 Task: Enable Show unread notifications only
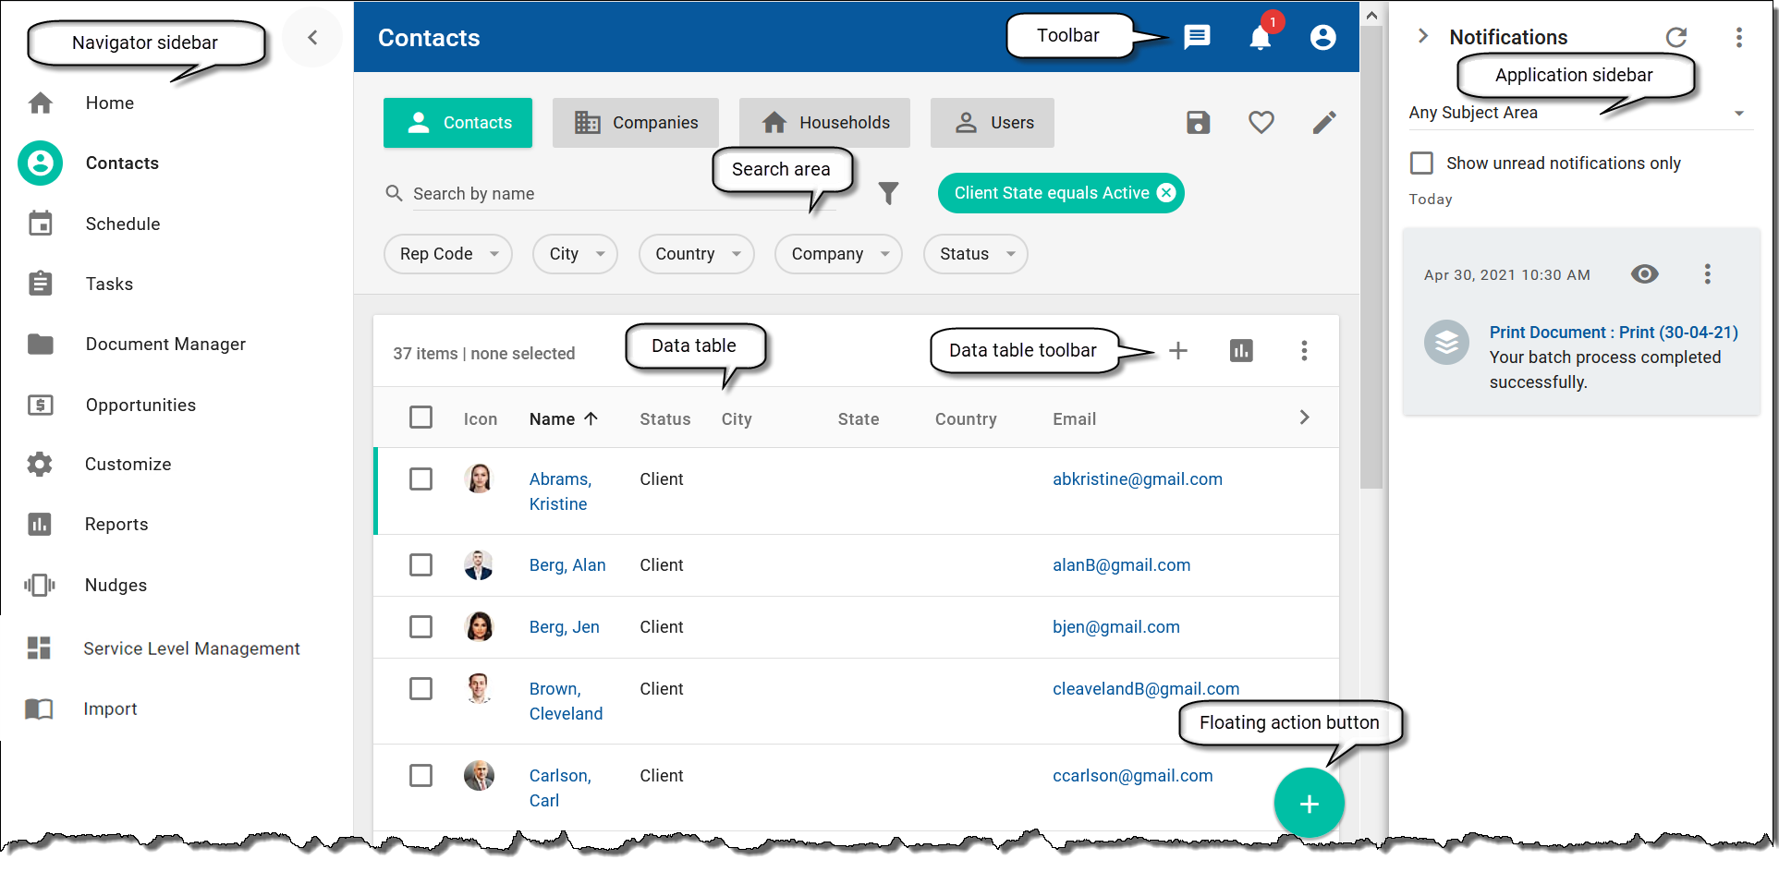tap(1422, 163)
